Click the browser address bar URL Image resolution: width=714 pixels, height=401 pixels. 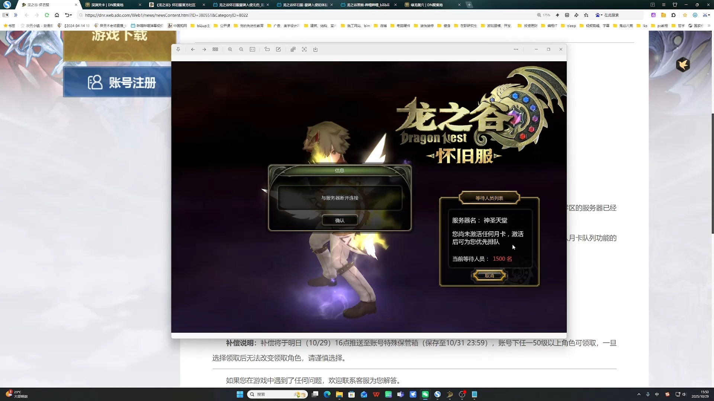tap(166, 15)
